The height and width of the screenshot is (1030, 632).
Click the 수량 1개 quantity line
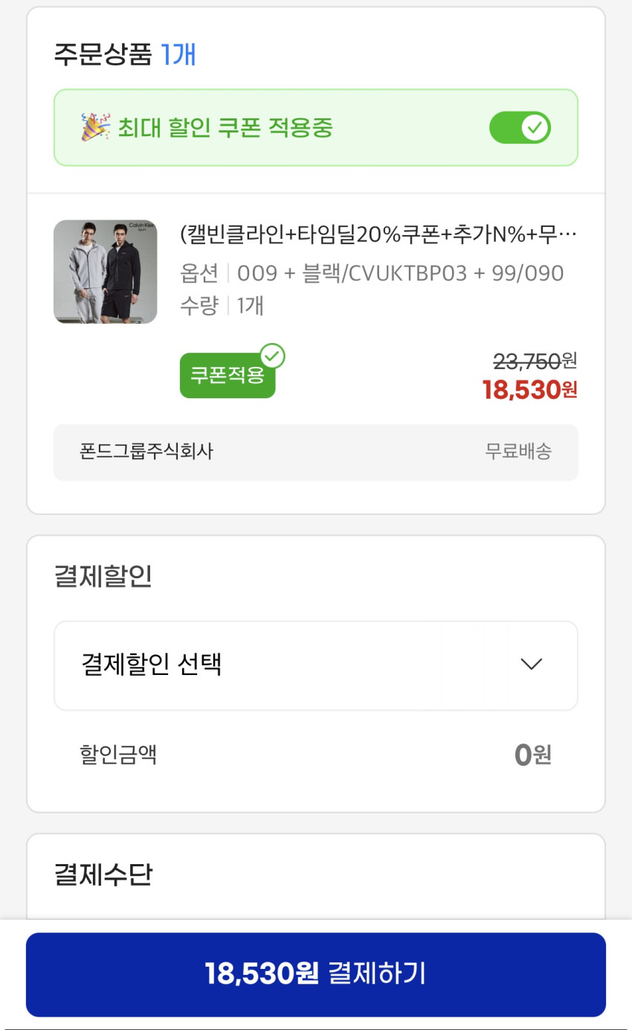[x=222, y=305]
